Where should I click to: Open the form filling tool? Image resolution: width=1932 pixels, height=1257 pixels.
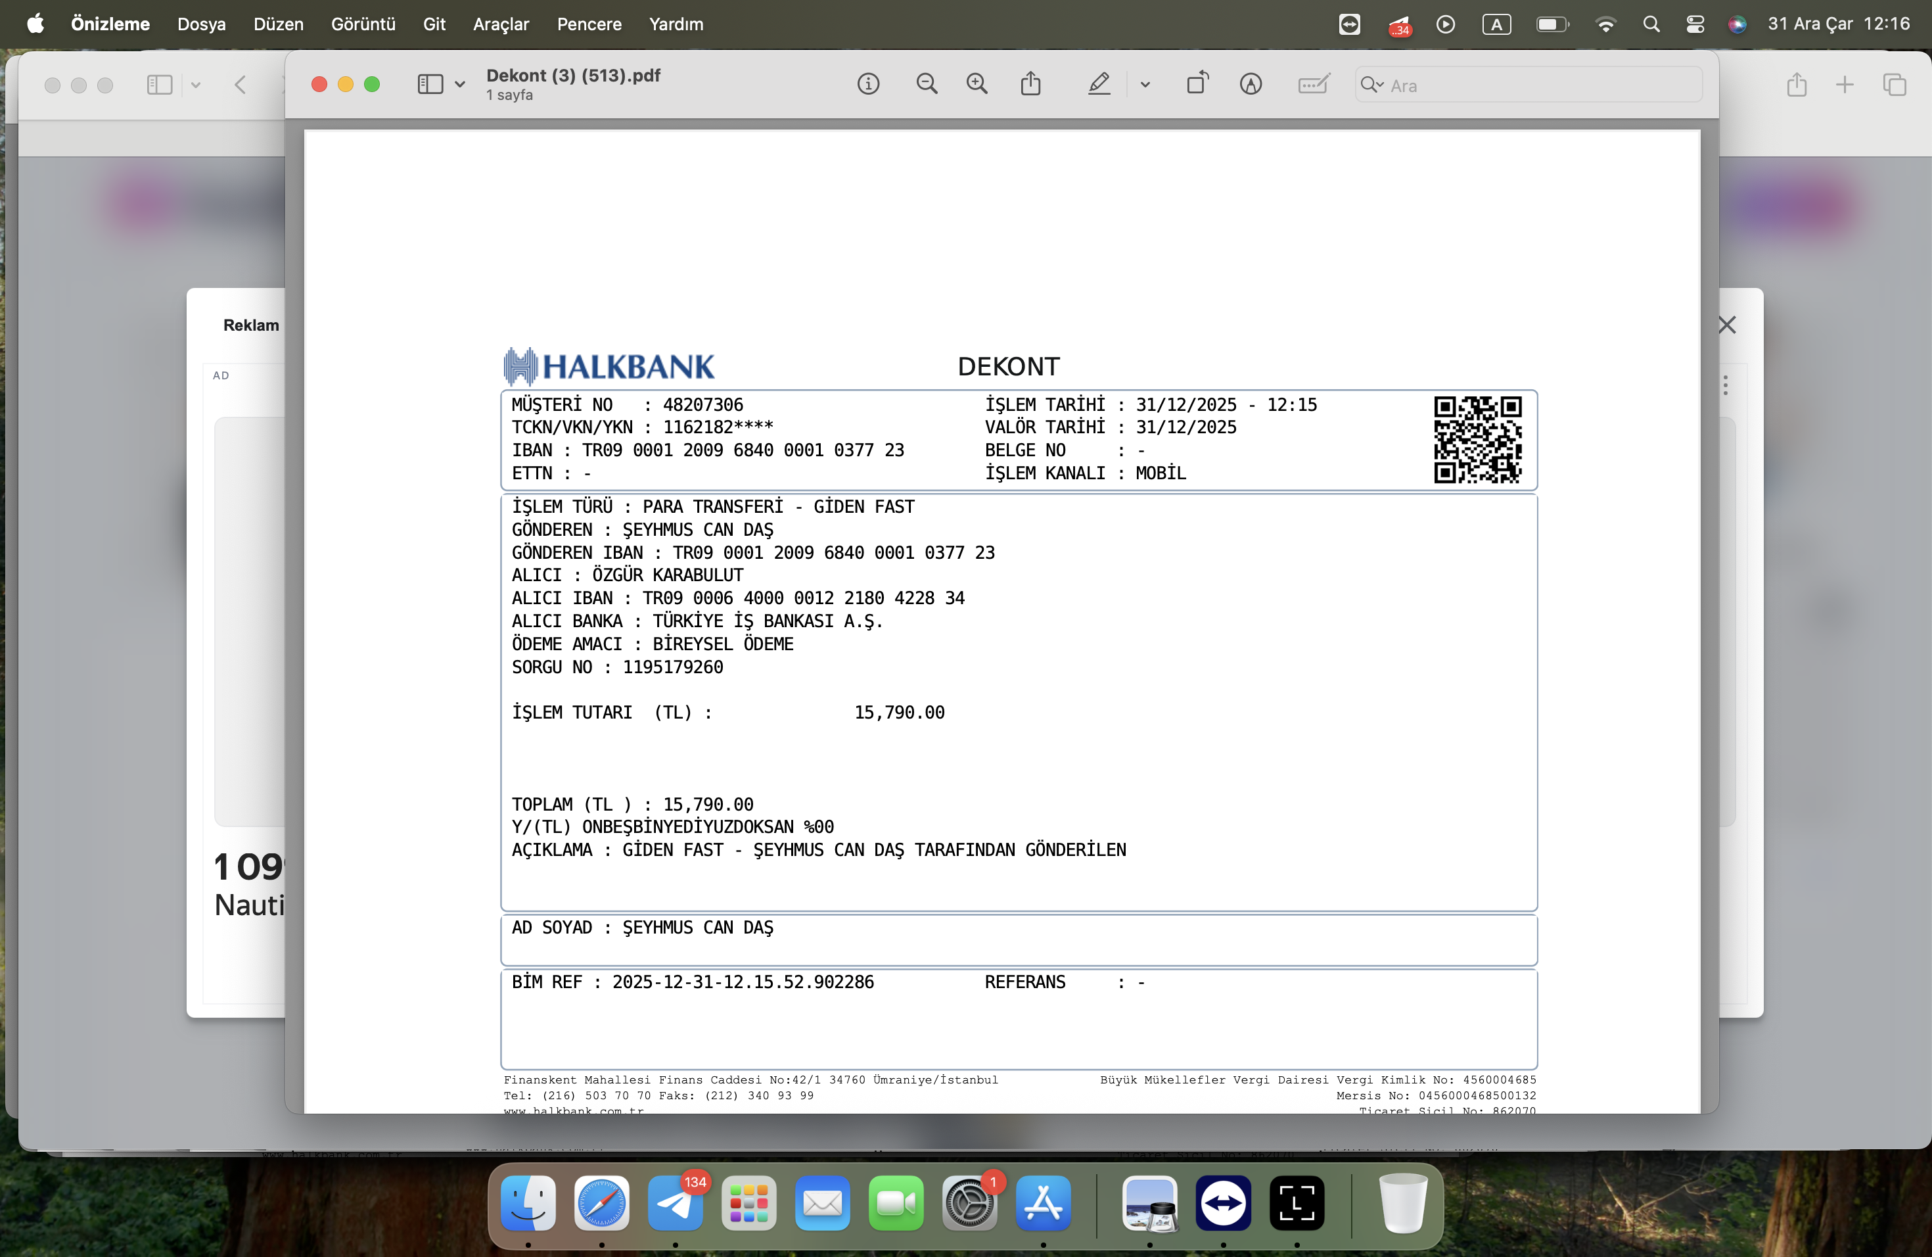1312,83
